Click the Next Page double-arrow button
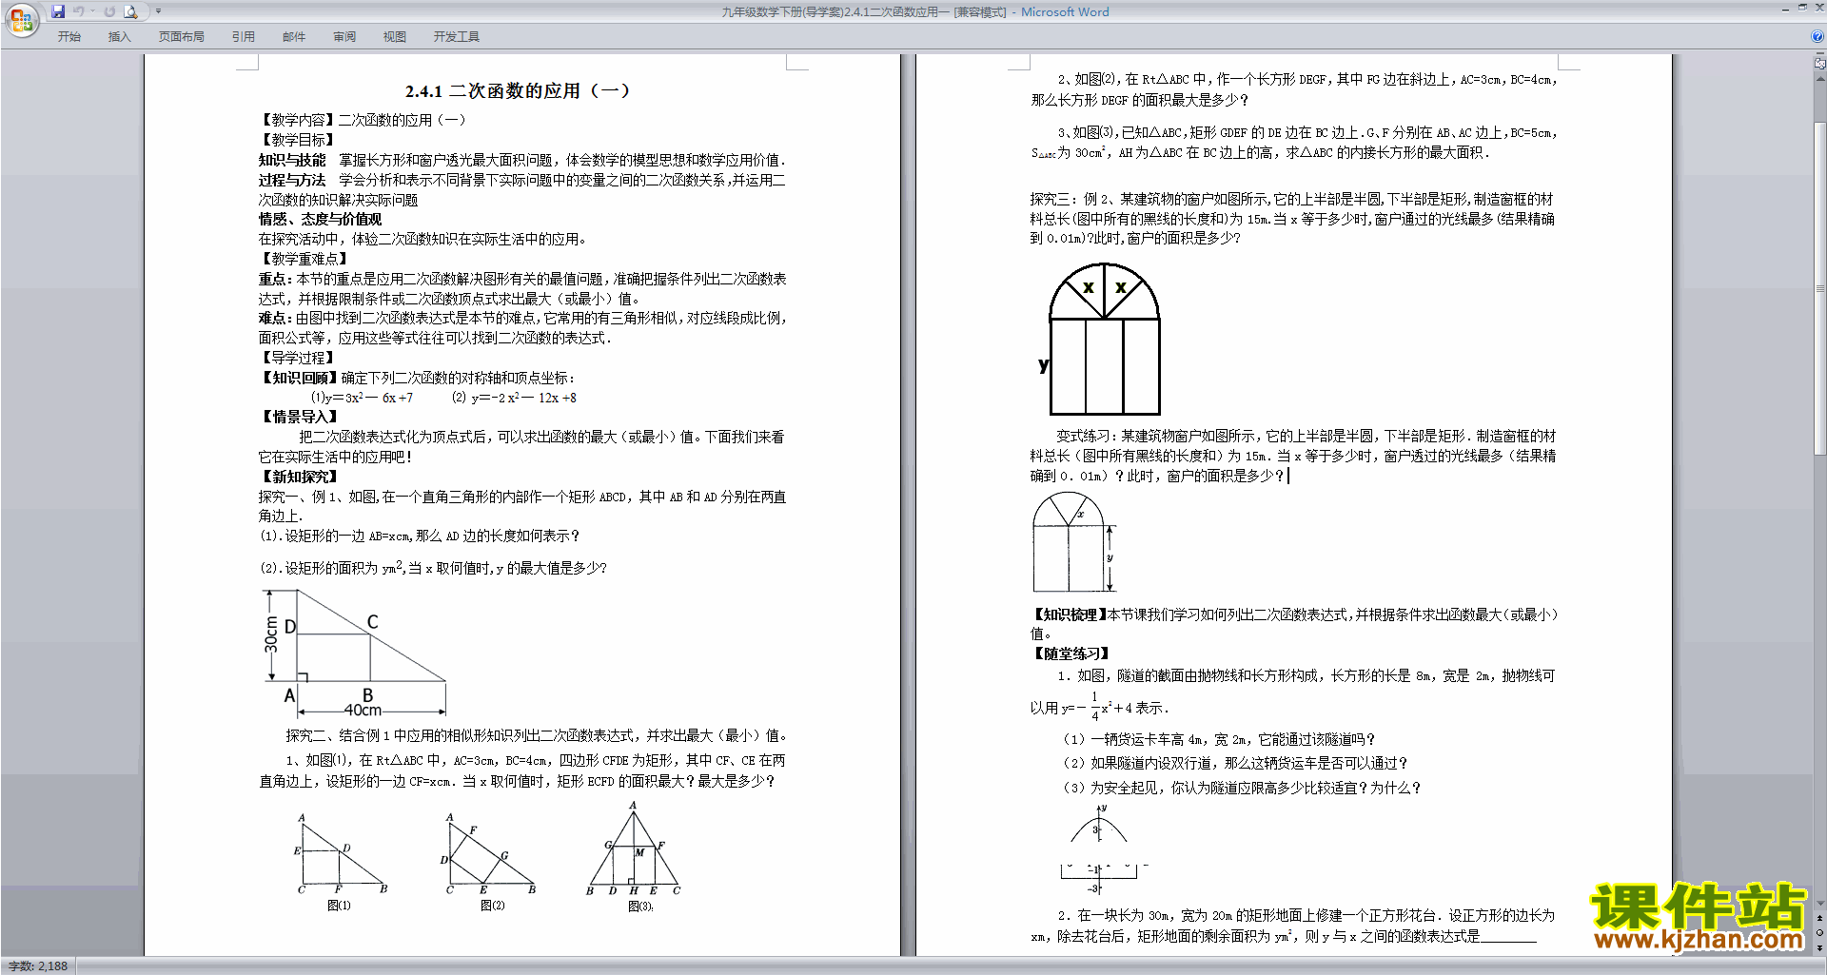 tap(1820, 947)
